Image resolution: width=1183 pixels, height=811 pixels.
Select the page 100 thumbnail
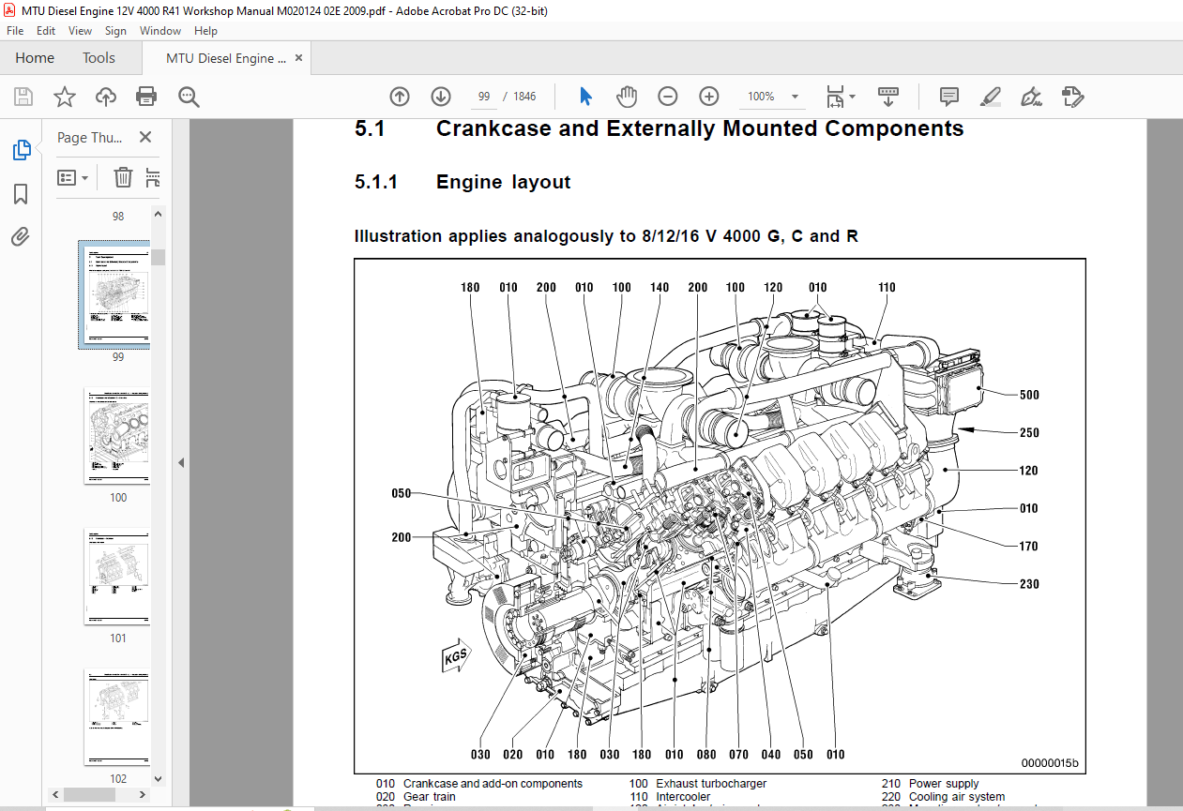click(117, 436)
